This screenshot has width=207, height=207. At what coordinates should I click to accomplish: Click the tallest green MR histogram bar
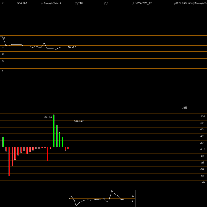tap(54, 131)
